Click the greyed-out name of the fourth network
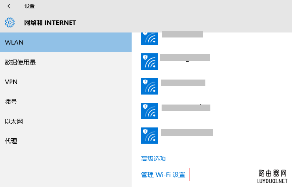The height and width of the screenshot is (187, 292). tap(186, 108)
